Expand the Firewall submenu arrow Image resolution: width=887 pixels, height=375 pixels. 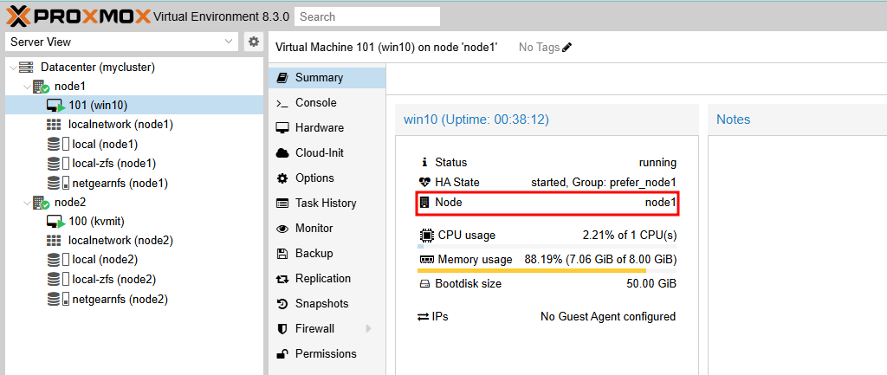coord(368,328)
